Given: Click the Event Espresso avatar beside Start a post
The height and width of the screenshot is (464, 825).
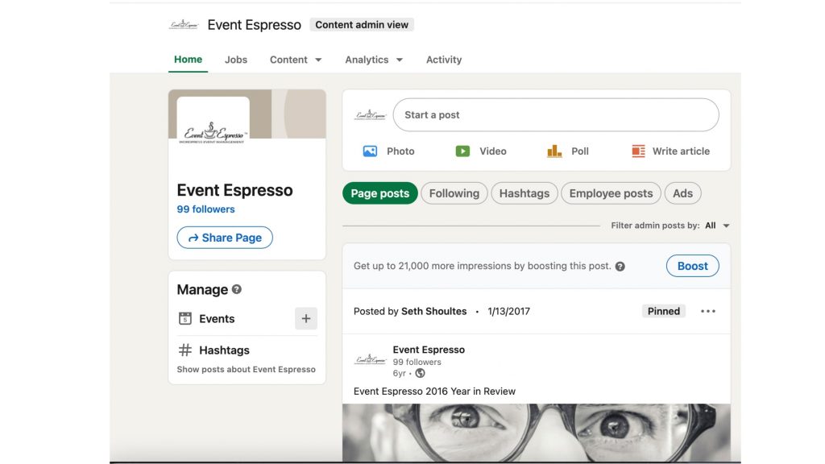Looking at the screenshot, I should [371, 114].
